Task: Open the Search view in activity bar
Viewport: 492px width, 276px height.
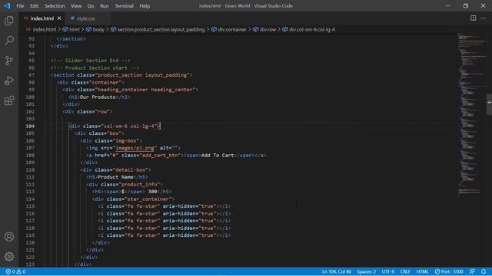Action: pos(9,41)
